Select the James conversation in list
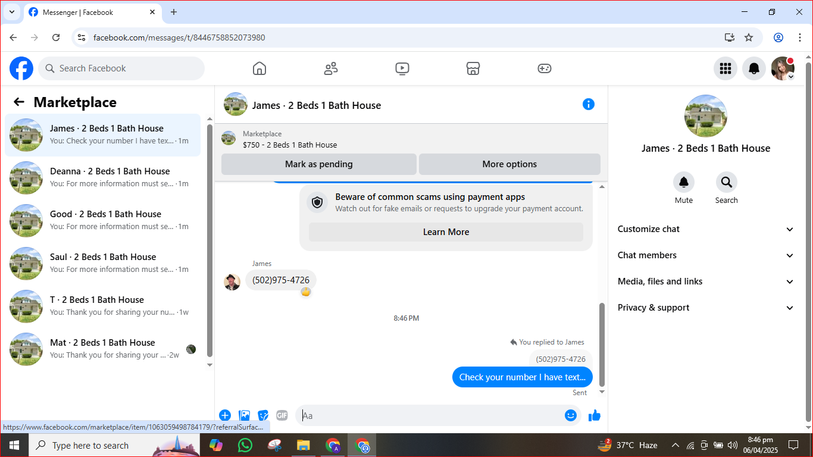 click(103, 135)
